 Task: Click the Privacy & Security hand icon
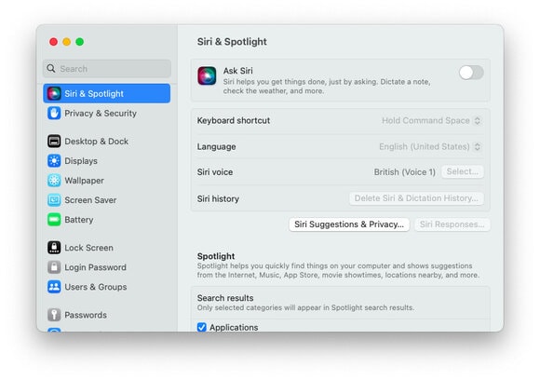point(54,113)
